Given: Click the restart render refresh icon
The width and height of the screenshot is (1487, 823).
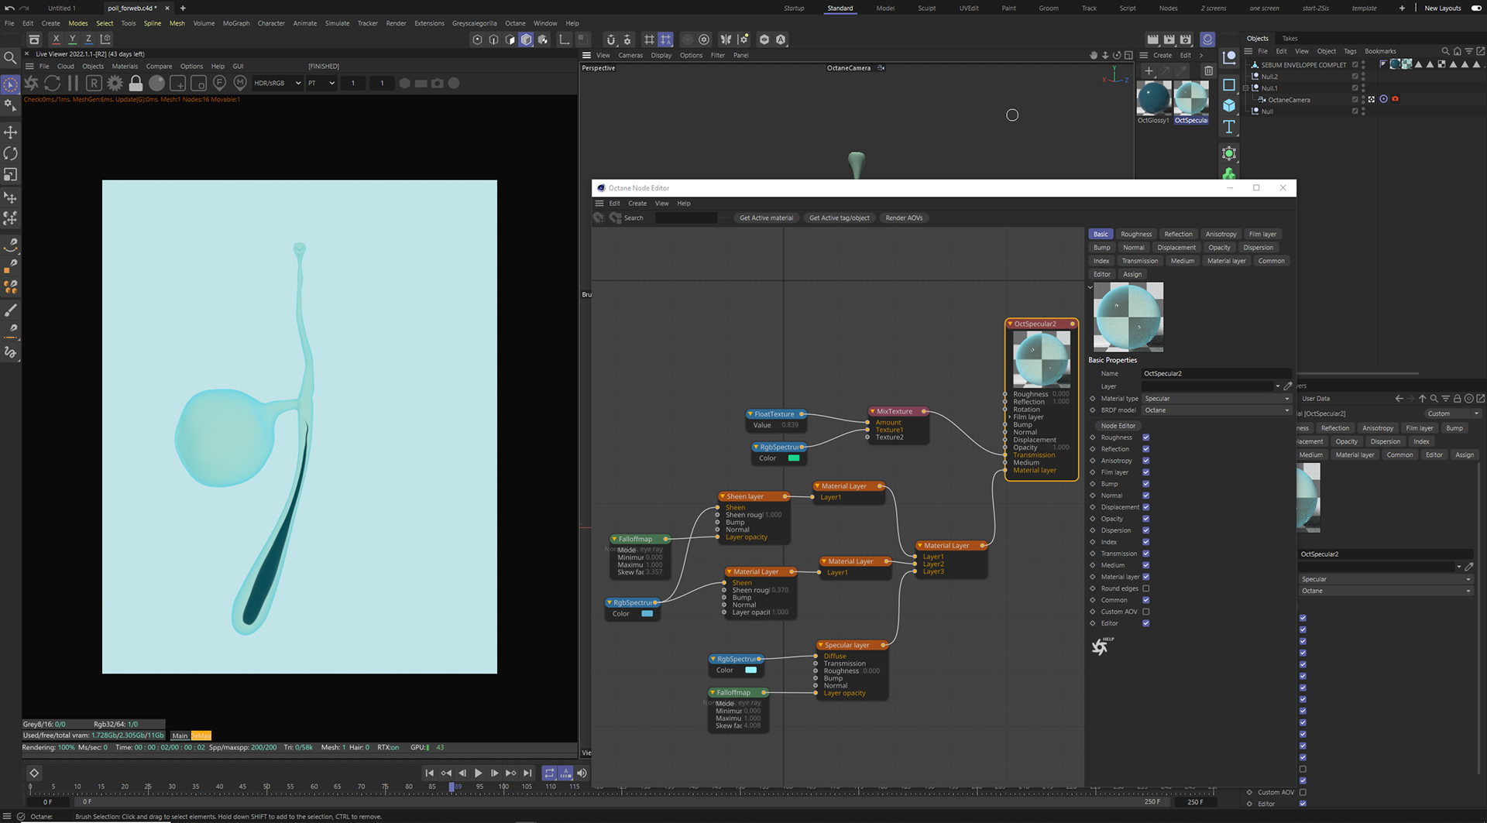Looking at the screenshot, I should click(52, 83).
